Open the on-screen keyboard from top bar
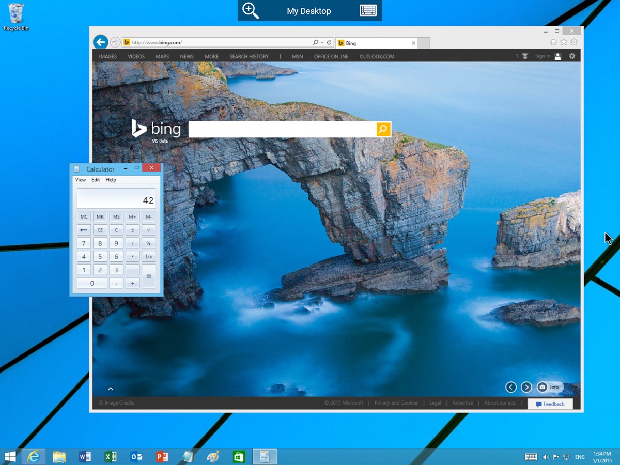620x465 pixels. click(x=368, y=10)
